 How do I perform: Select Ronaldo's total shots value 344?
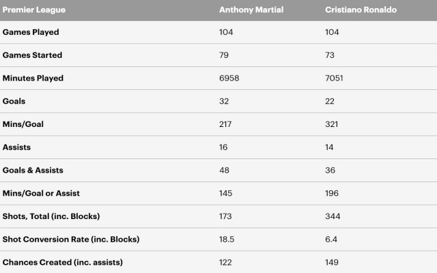pyautogui.click(x=333, y=216)
